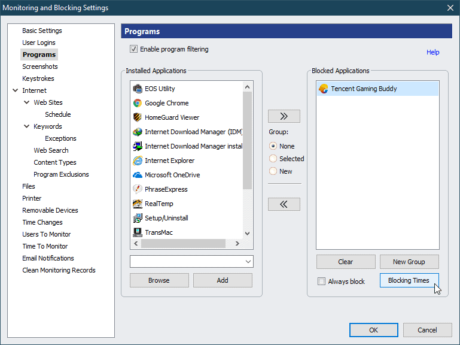Viewport: 460px width, 345px height.
Task: Go to Keystrokes settings
Action: click(x=38, y=78)
